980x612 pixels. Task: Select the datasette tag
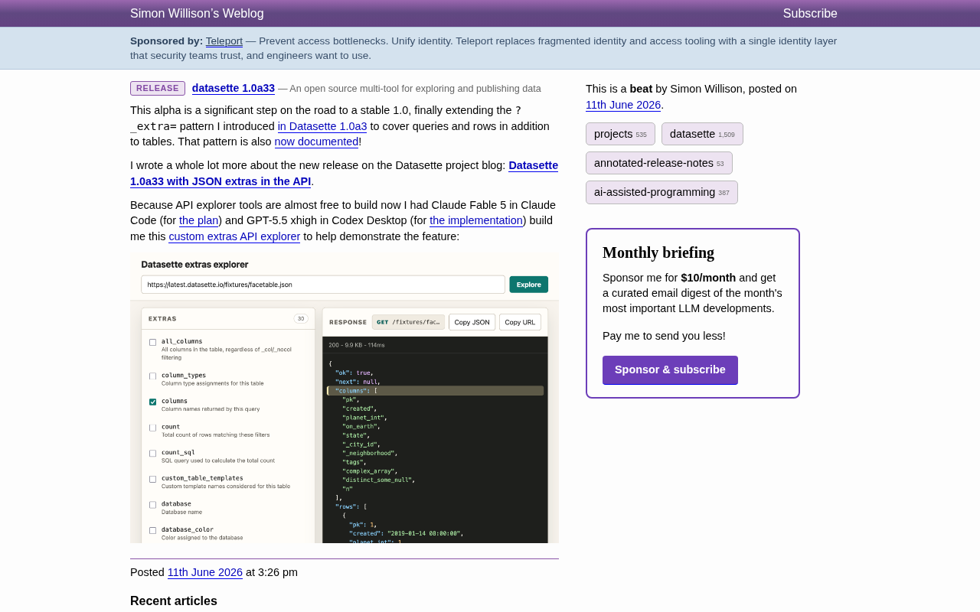(702, 134)
